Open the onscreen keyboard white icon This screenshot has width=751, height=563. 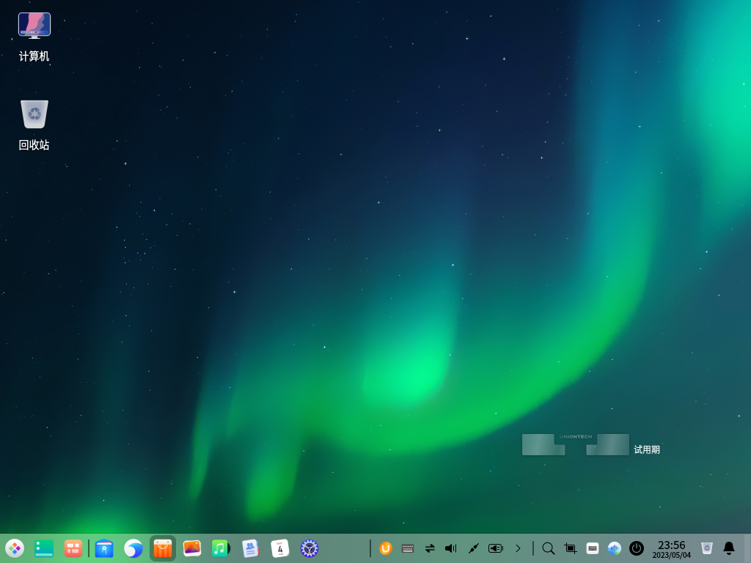coord(593,548)
